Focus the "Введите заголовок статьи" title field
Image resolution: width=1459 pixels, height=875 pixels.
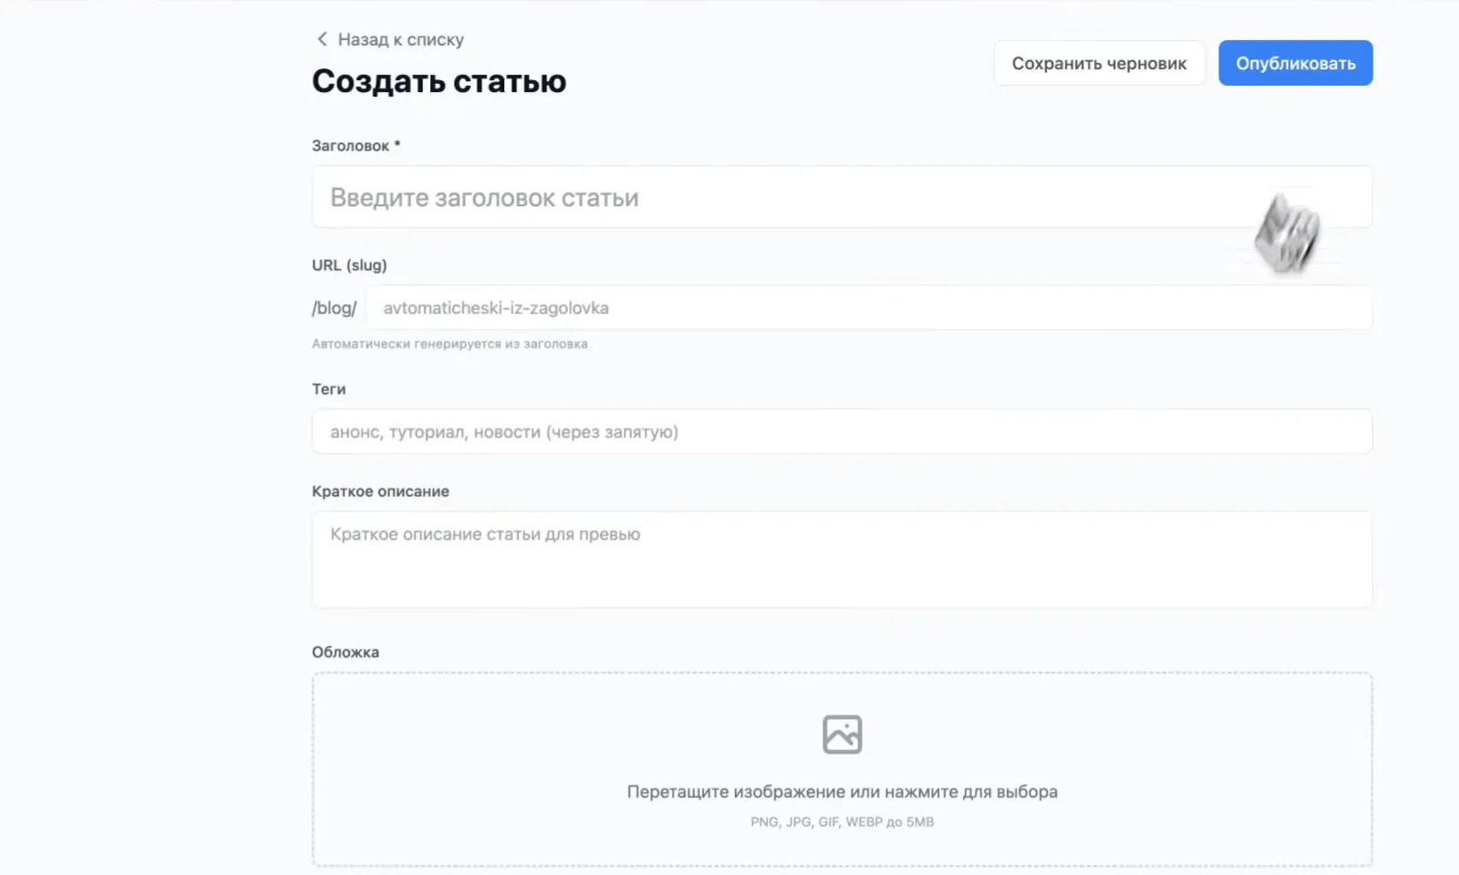[842, 197]
